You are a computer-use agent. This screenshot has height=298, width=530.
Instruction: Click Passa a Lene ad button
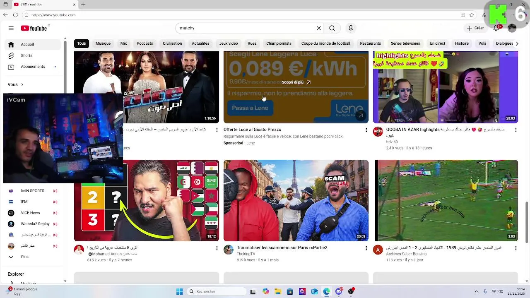pos(250,108)
